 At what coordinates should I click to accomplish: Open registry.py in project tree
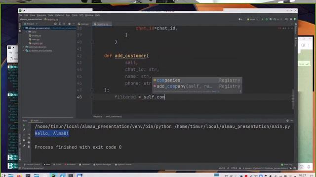(x=36, y=43)
